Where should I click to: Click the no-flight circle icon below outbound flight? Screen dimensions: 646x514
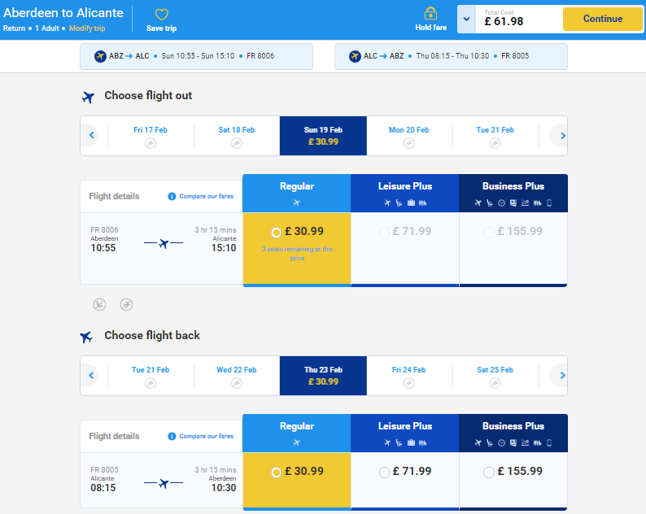point(126,304)
